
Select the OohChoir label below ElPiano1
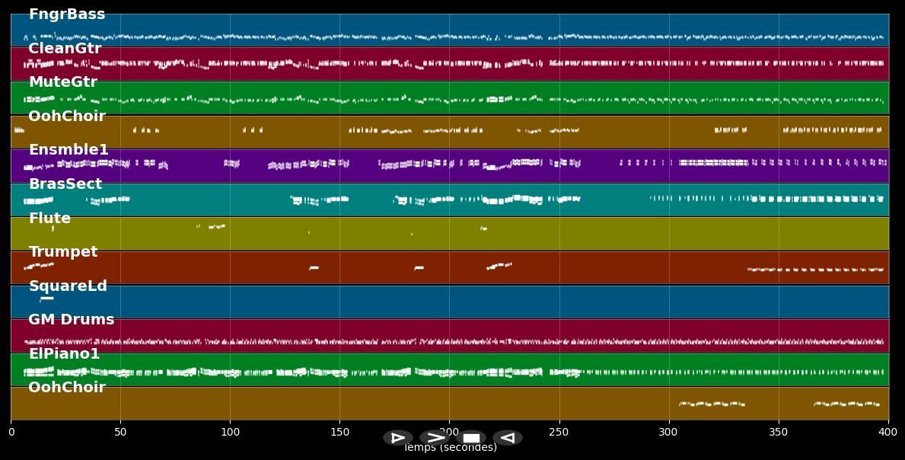click(x=67, y=388)
